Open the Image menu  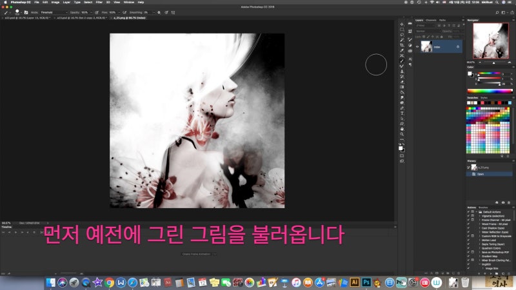click(x=55, y=3)
